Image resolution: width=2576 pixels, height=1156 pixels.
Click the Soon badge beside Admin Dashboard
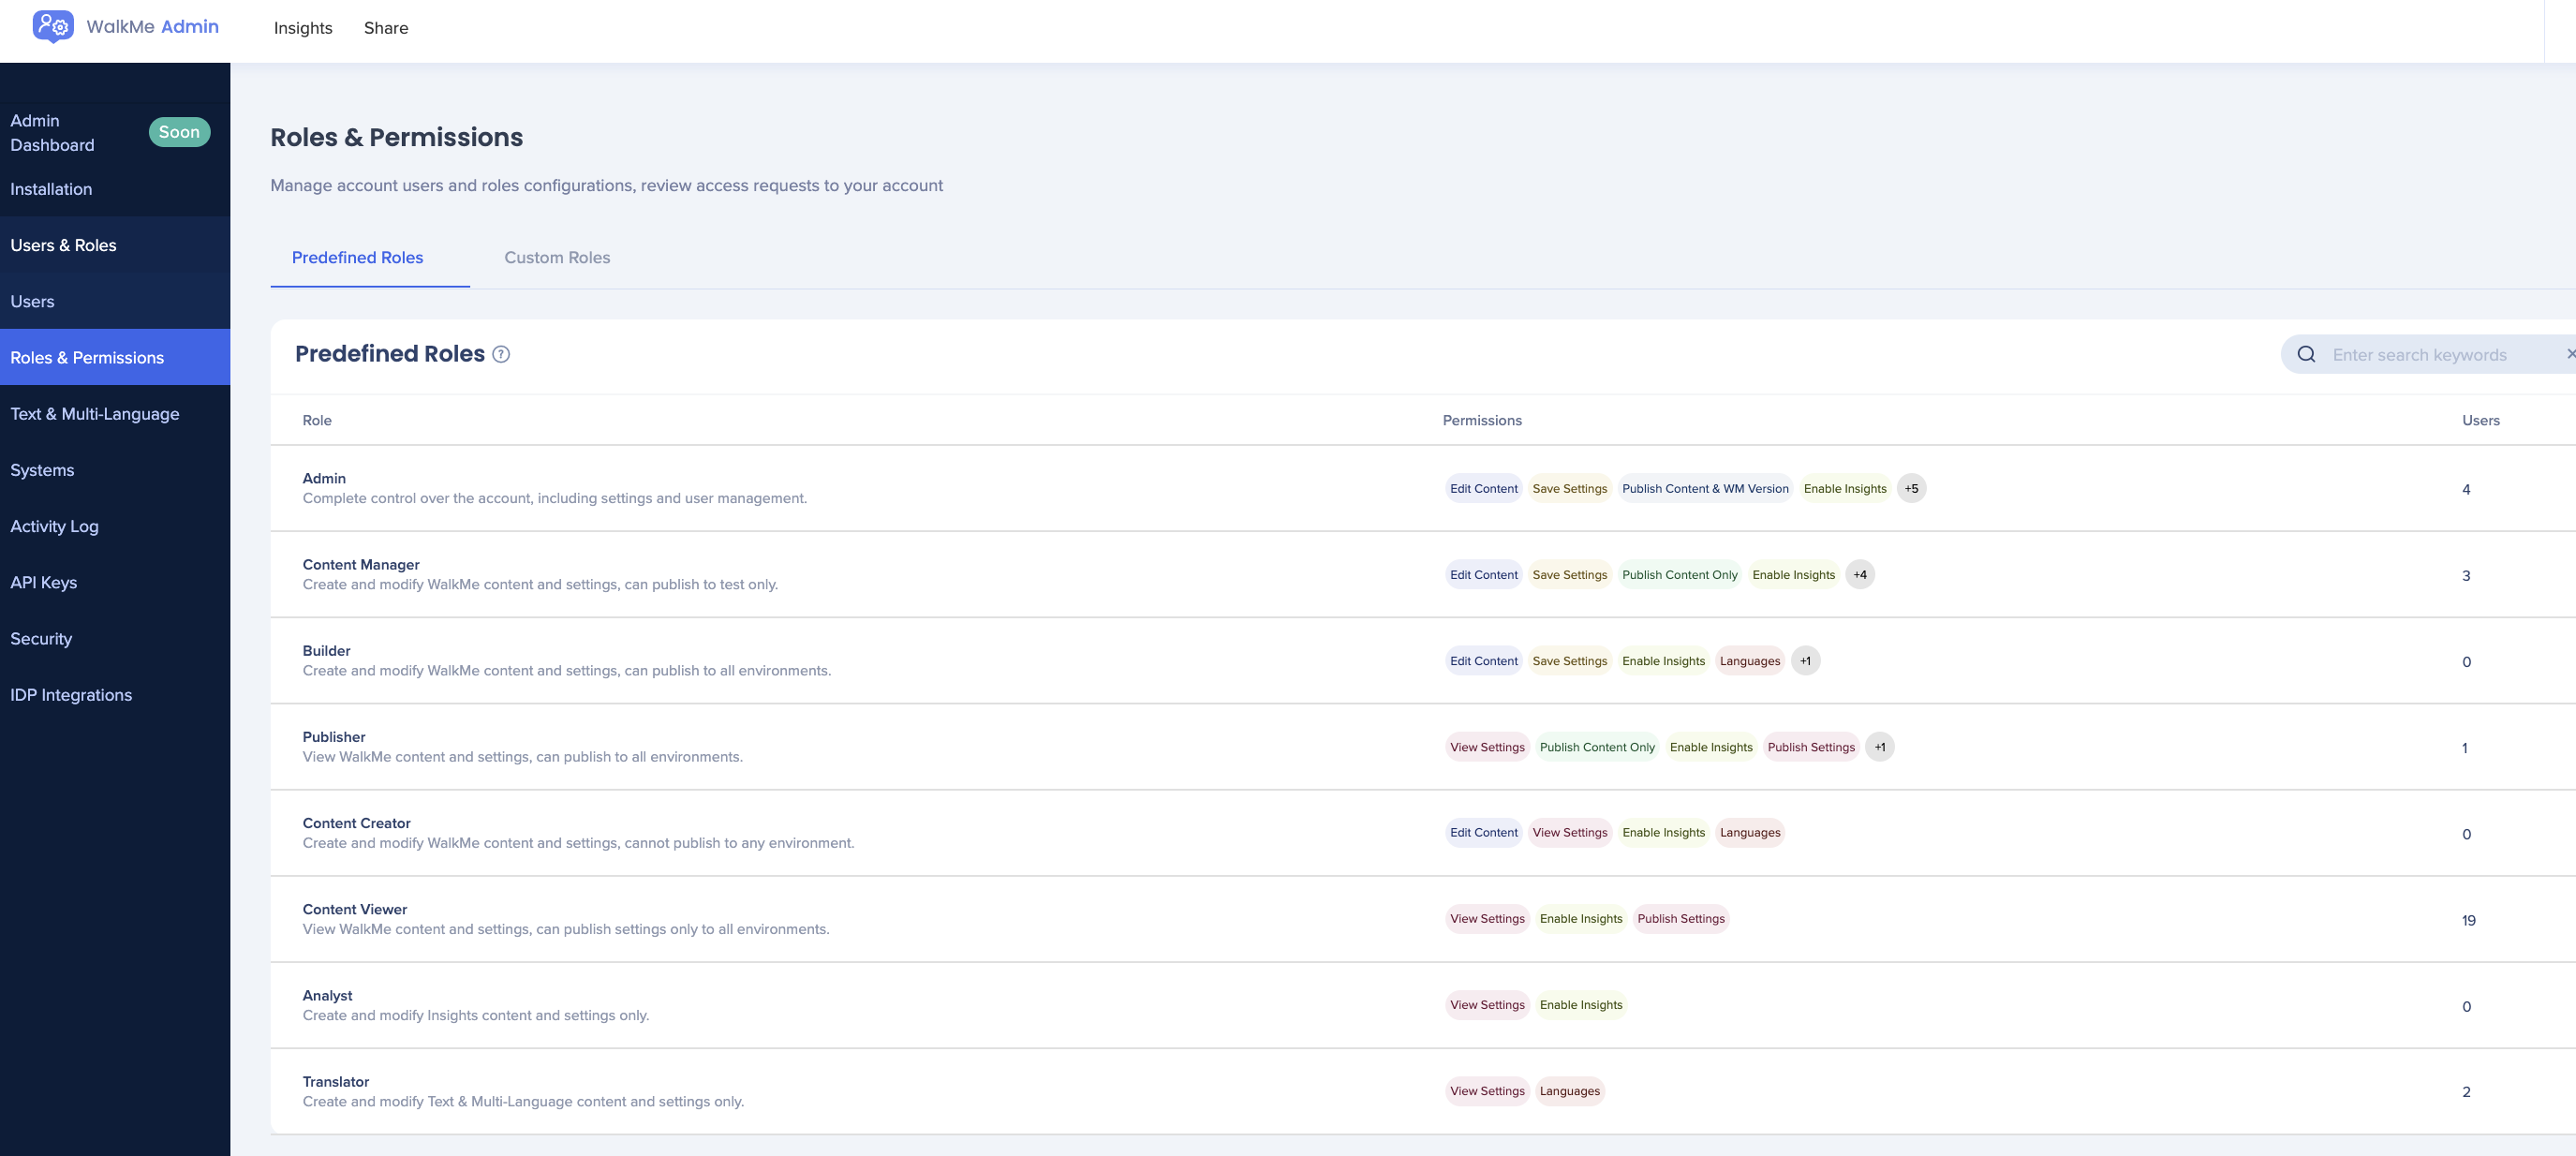click(179, 132)
